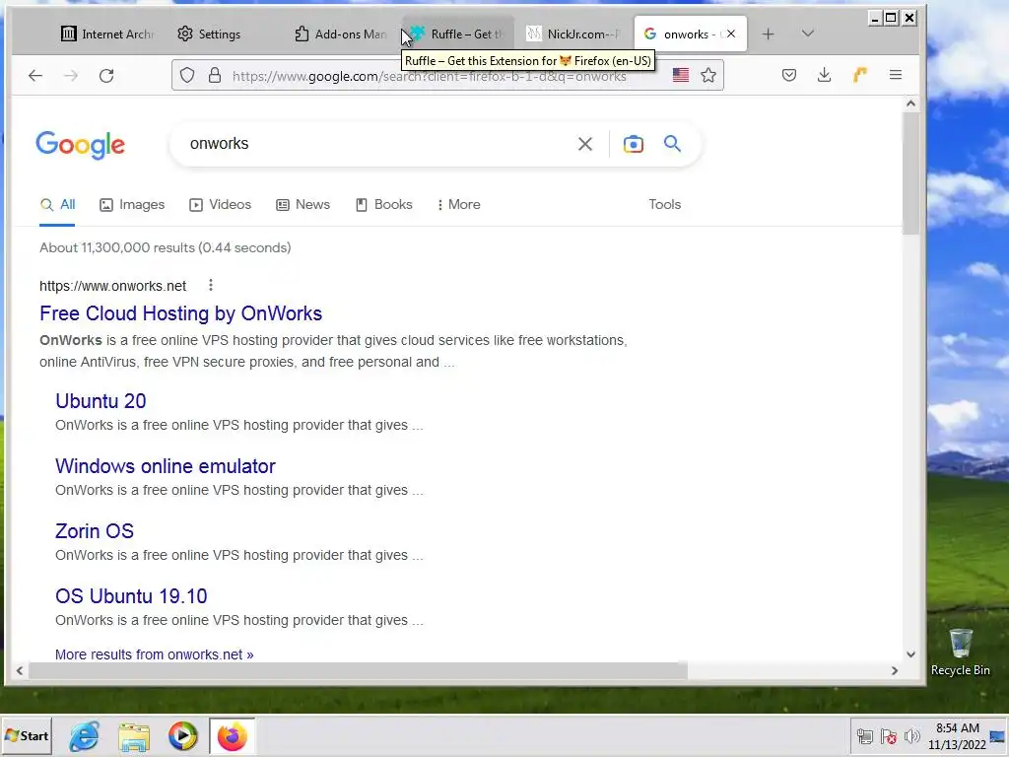1009x757 pixels.
Task: Open the Recycle Bin on desktop
Action: pyautogui.click(x=960, y=653)
